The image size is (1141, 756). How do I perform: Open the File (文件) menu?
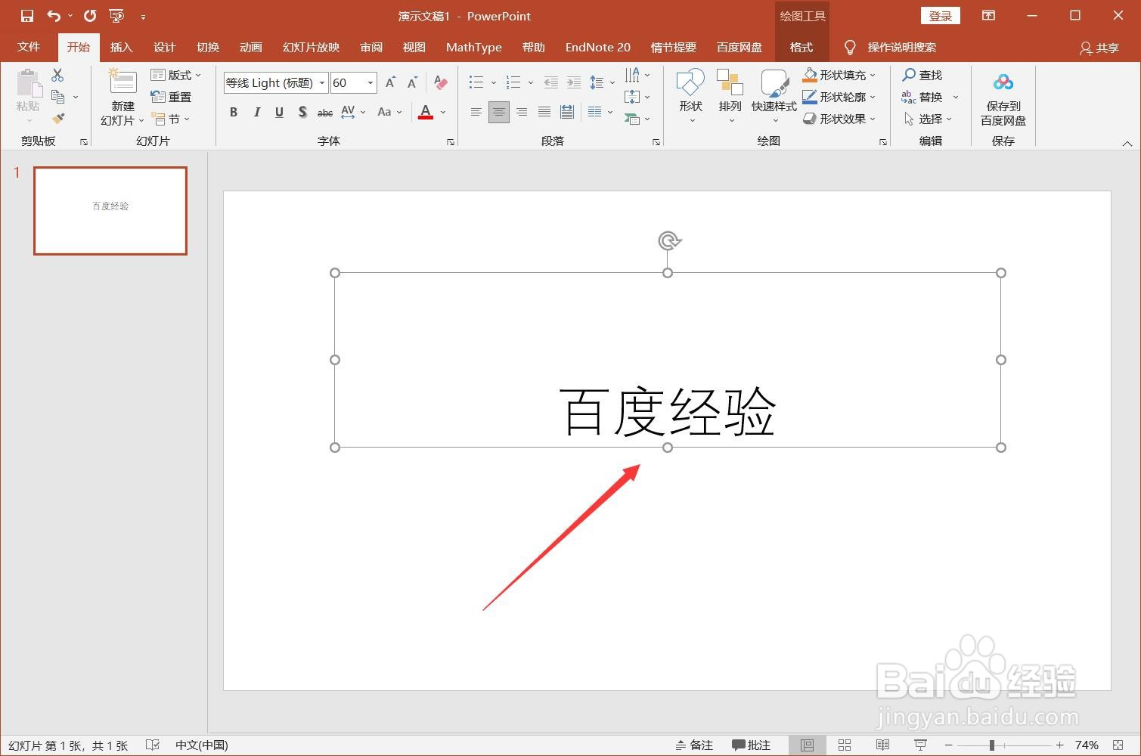point(29,47)
